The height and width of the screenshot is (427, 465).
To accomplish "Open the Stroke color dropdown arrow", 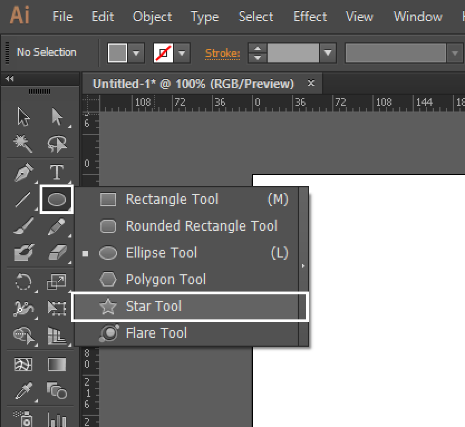I will click(x=182, y=53).
